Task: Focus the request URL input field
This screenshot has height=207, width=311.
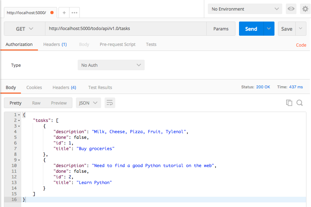Action: [x=126, y=29]
